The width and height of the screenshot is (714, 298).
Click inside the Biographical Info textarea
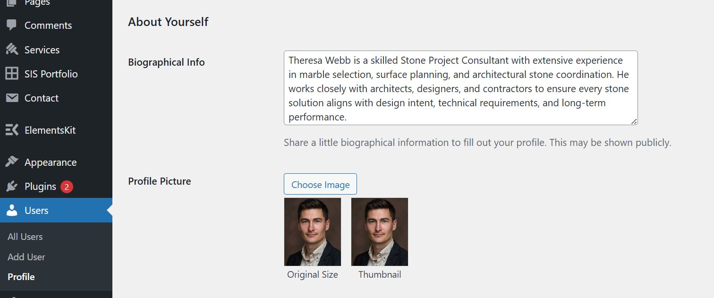[x=460, y=88]
